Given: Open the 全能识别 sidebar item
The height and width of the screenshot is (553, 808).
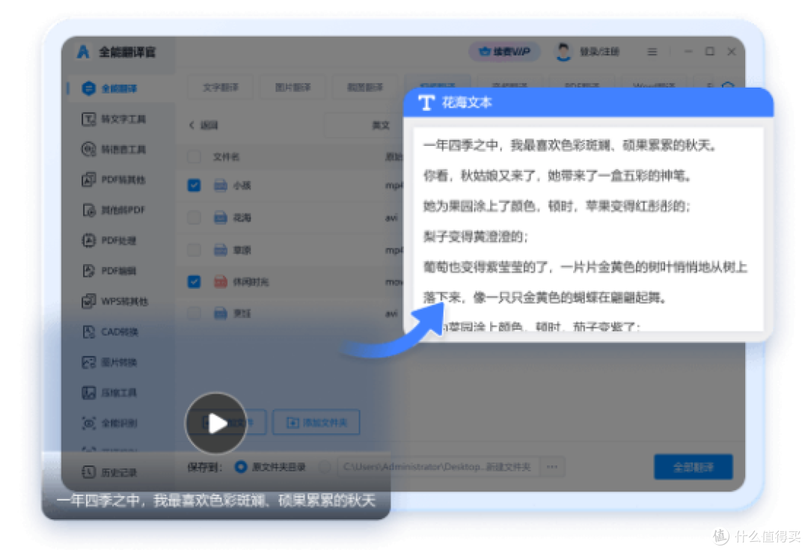Looking at the screenshot, I should click(108, 423).
